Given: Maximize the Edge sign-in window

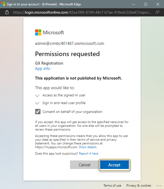Looking at the screenshot, I should [145, 4].
